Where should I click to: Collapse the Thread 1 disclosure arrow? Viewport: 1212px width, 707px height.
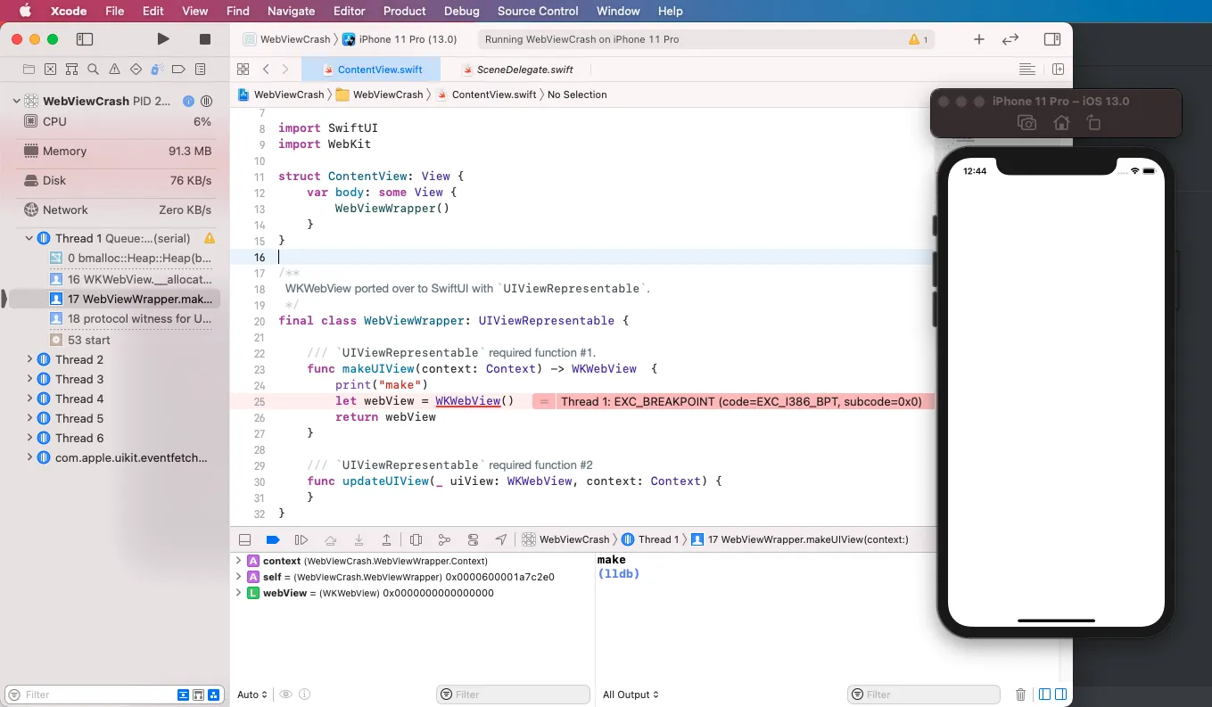(29, 238)
